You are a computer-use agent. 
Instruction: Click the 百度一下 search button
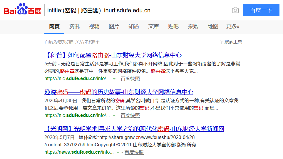pyautogui.click(x=261, y=10)
